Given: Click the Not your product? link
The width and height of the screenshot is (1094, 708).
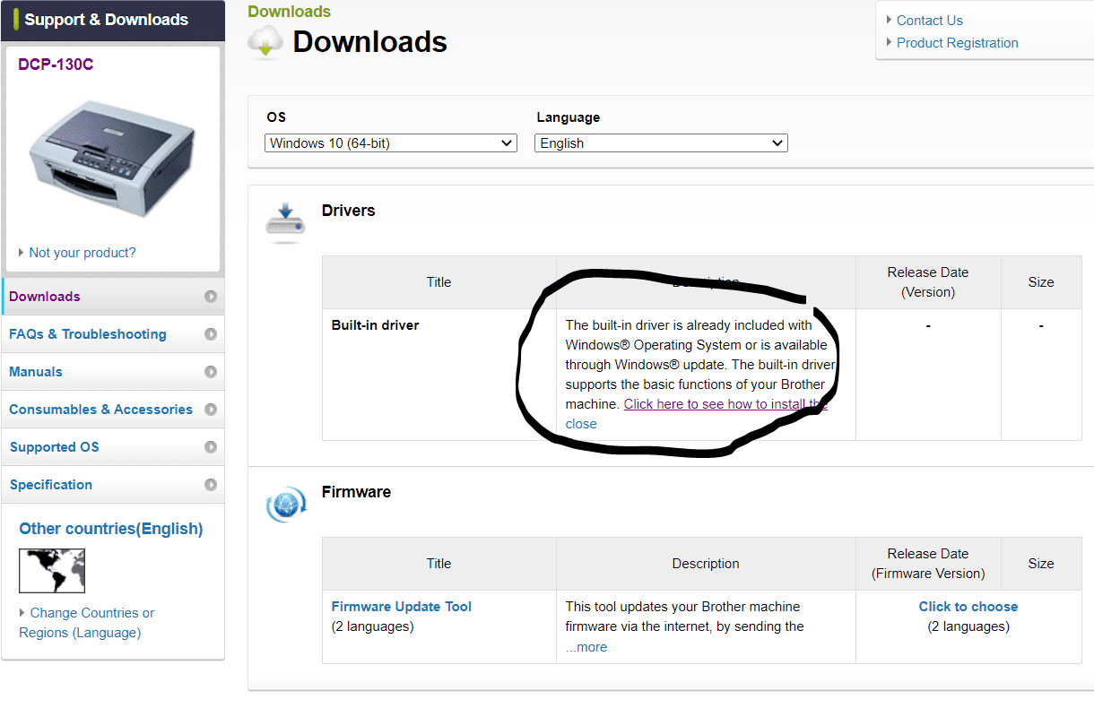Looking at the screenshot, I should coord(82,253).
